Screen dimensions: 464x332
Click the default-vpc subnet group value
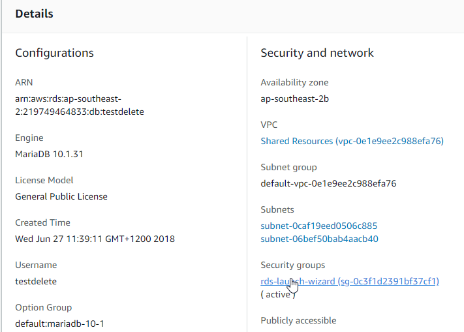(x=328, y=183)
